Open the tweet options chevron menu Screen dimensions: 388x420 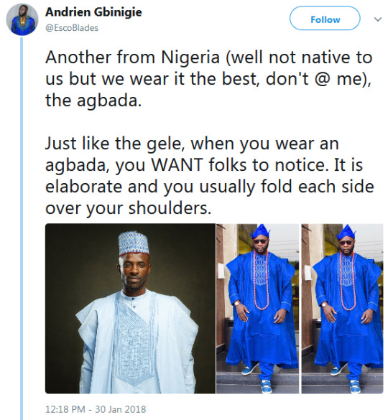pyautogui.click(x=378, y=19)
